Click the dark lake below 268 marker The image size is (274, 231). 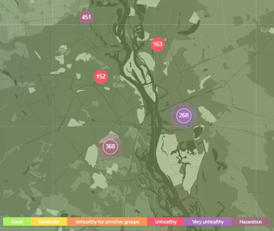(198, 132)
